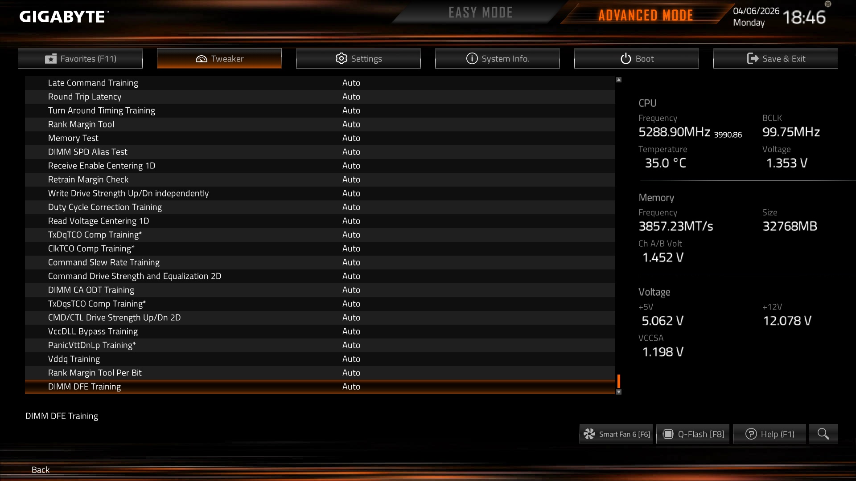The width and height of the screenshot is (856, 481).
Task: Change Vddq Training Auto value
Action: pyautogui.click(x=351, y=359)
